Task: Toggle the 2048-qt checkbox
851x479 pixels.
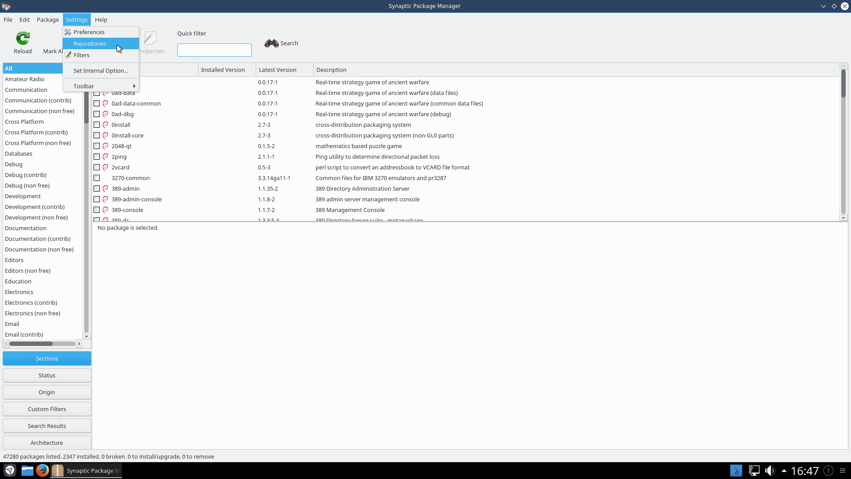Action: (97, 146)
